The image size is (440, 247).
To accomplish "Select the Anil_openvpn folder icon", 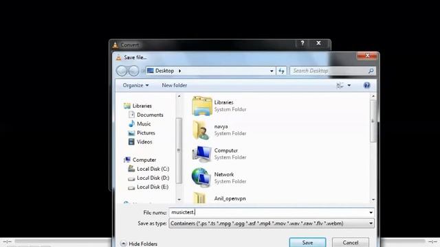I will pos(199,198).
